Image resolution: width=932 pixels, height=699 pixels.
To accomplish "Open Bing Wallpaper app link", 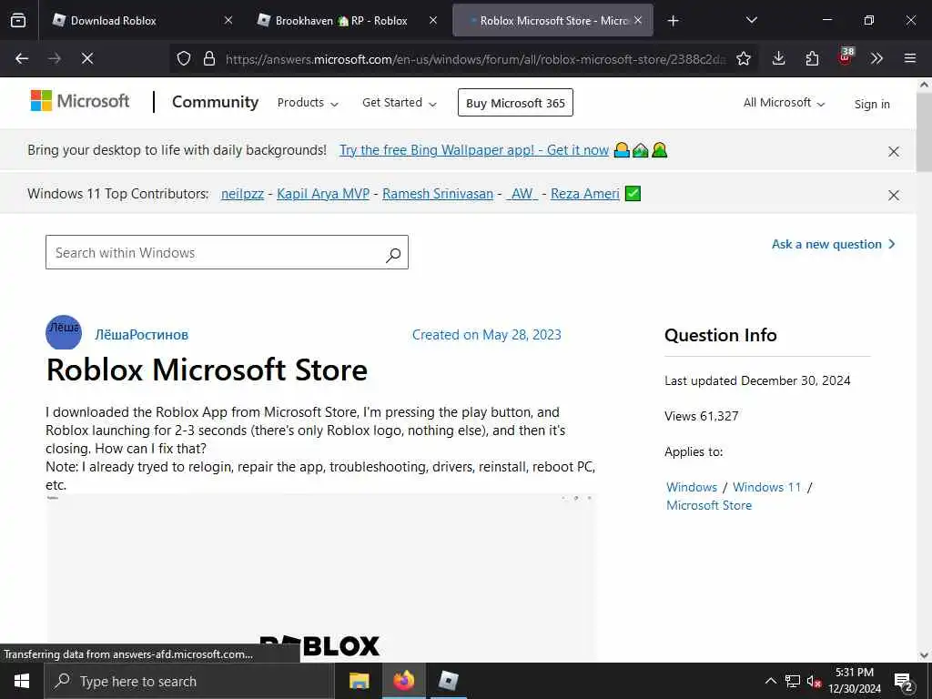I will click(x=473, y=150).
